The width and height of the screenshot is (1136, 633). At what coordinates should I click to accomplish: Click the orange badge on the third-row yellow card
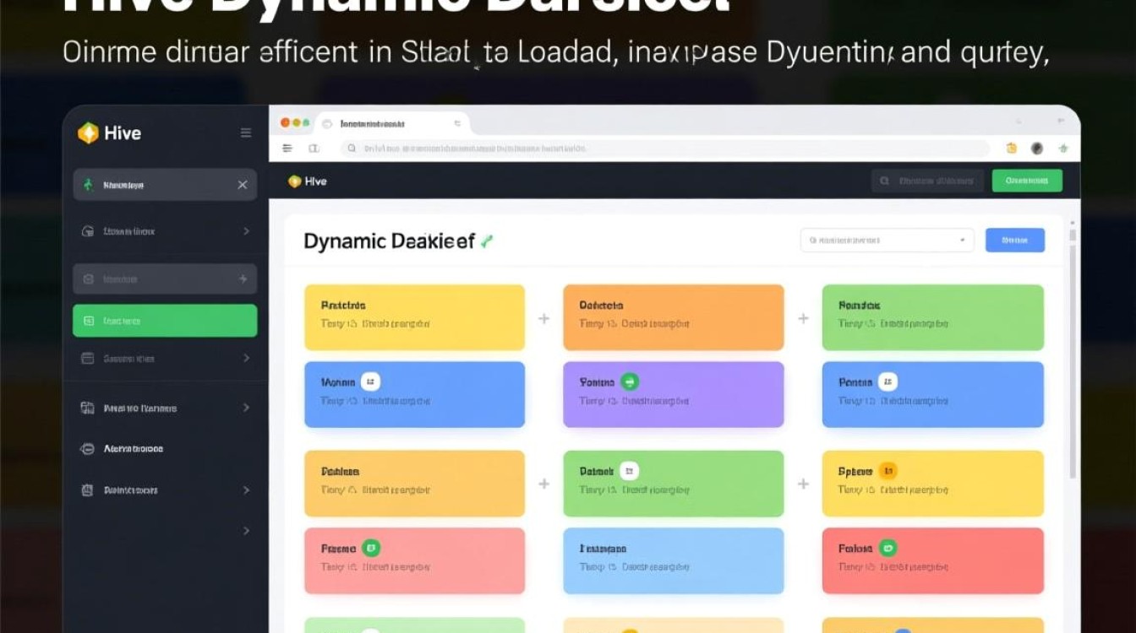click(887, 471)
